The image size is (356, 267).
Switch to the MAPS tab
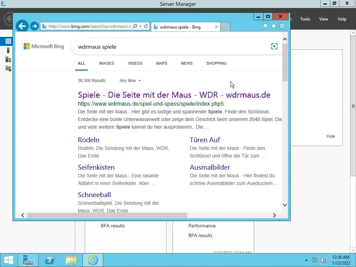point(162,63)
